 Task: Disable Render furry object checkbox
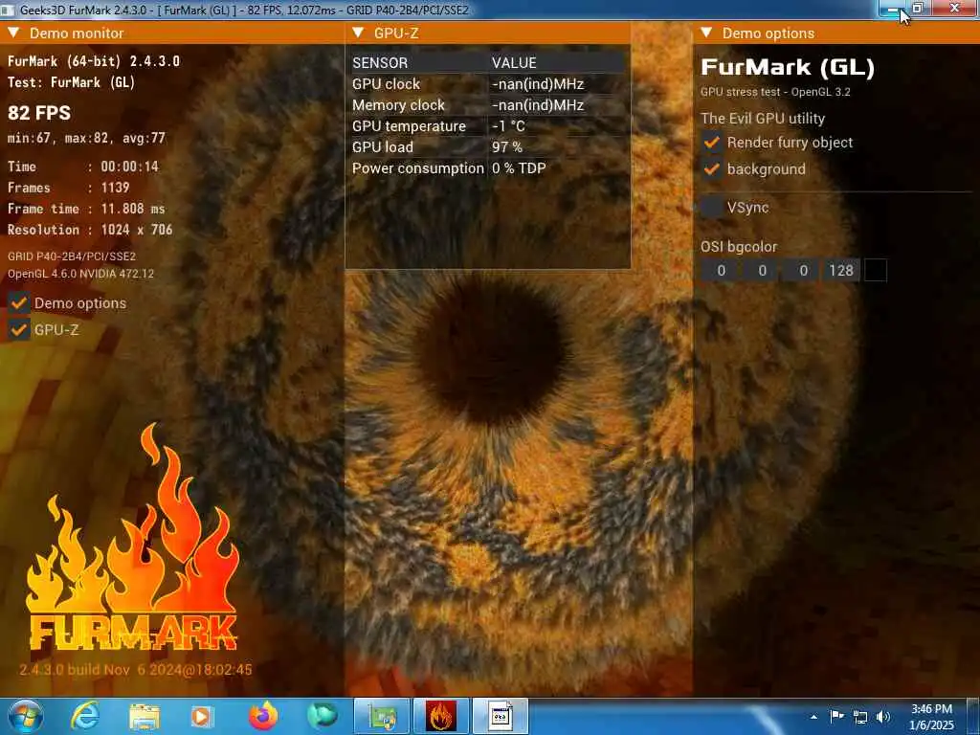(x=711, y=143)
